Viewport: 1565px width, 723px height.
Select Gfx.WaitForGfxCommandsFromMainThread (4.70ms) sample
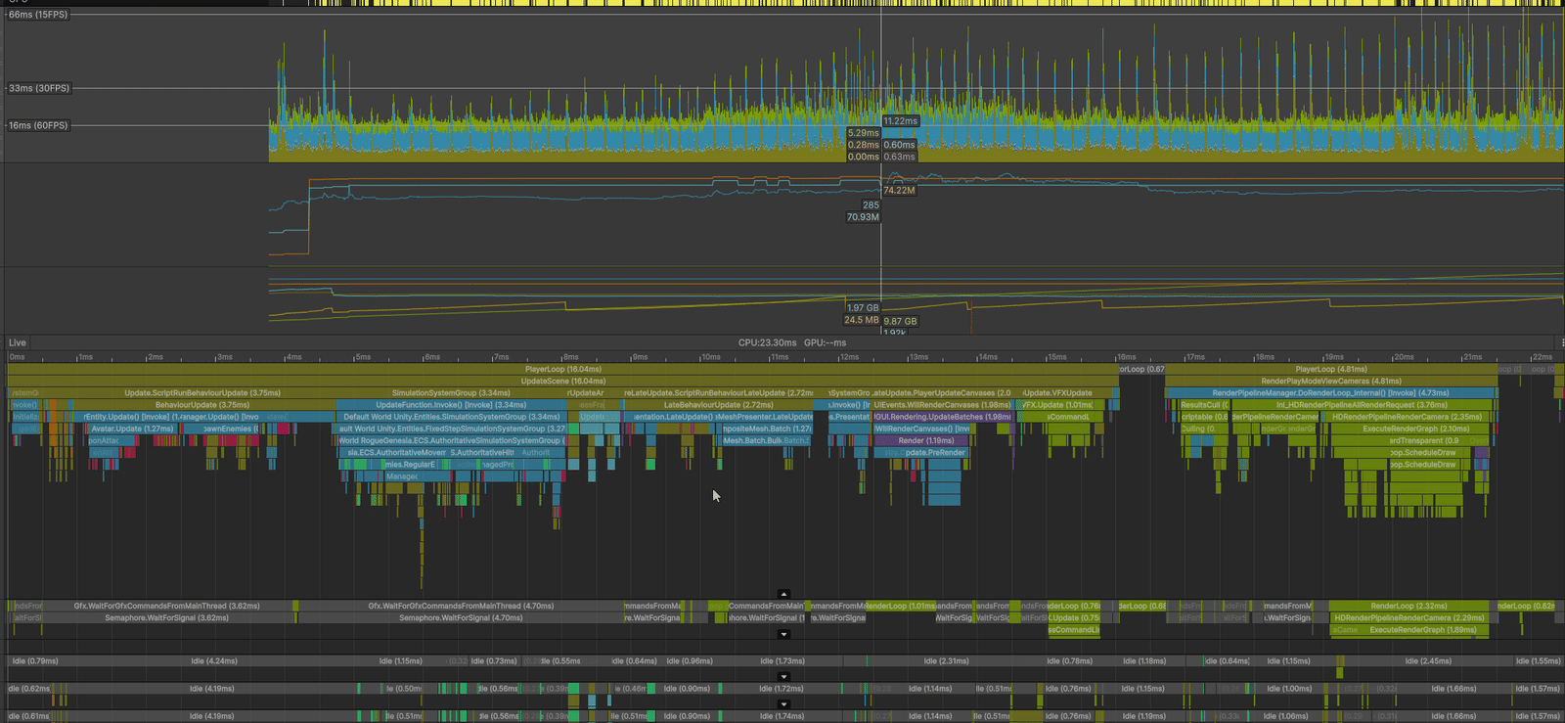click(461, 606)
